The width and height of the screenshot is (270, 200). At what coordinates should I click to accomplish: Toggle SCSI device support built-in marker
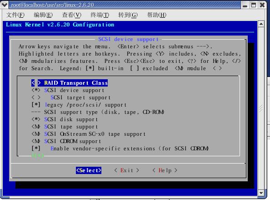36,90
